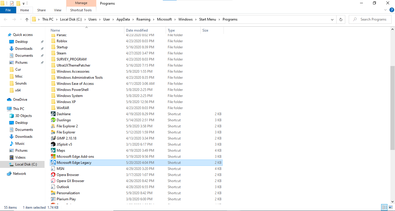Open the Dashlane shortcut icon
This screenshot has height=211, width=395.
click(53, 114)
